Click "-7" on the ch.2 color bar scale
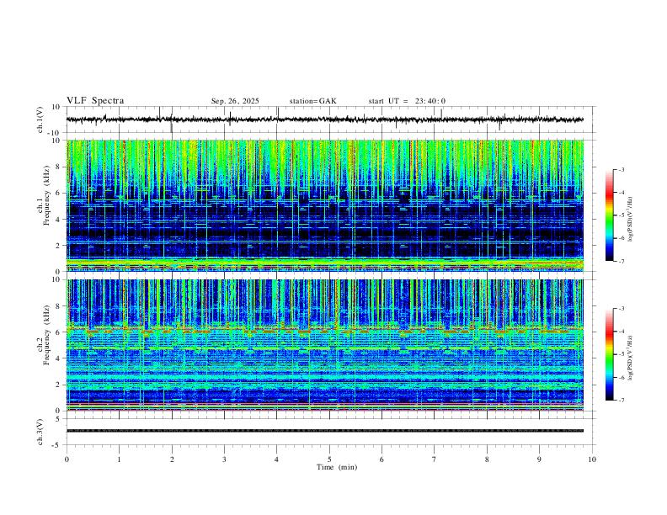Viewport: 667px width, 515px height. (622, 401)
